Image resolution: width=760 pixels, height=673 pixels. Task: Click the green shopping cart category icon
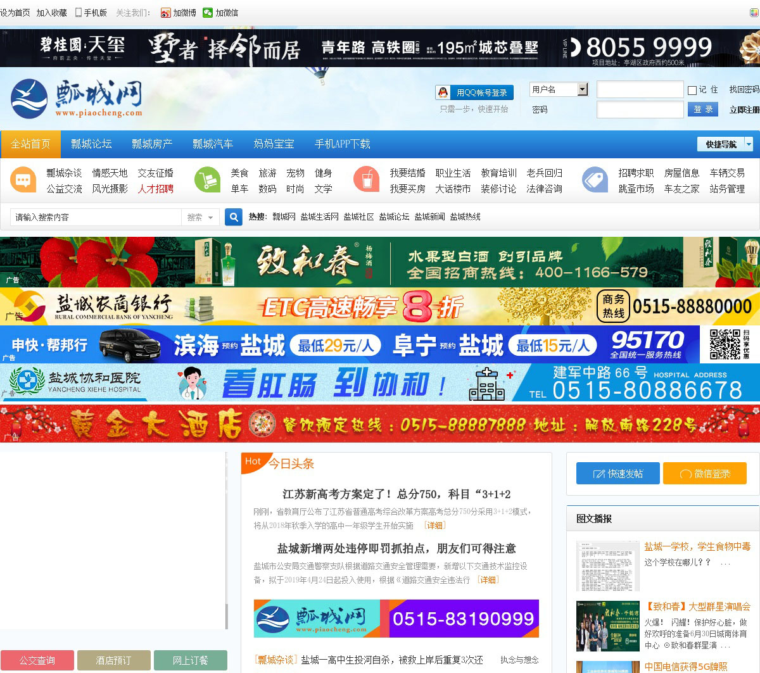(x=207, y=180)
